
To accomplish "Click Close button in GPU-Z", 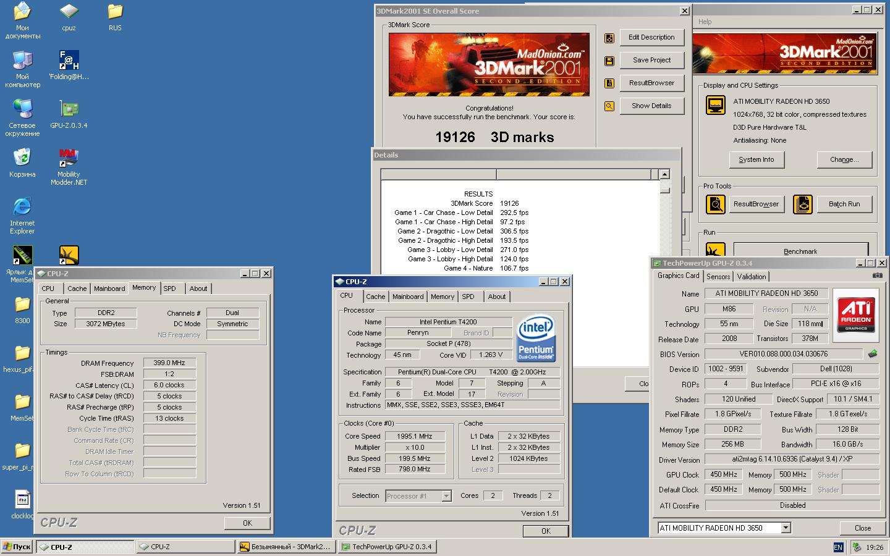I will (863, 528).
